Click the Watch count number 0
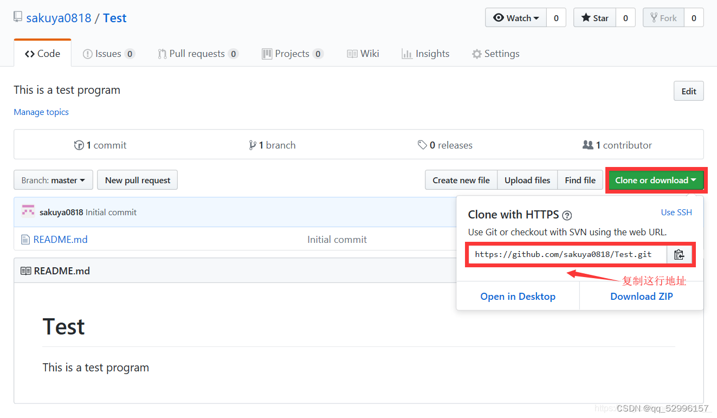This screenshot has height=418, width=717. click(x=556, y=18)
